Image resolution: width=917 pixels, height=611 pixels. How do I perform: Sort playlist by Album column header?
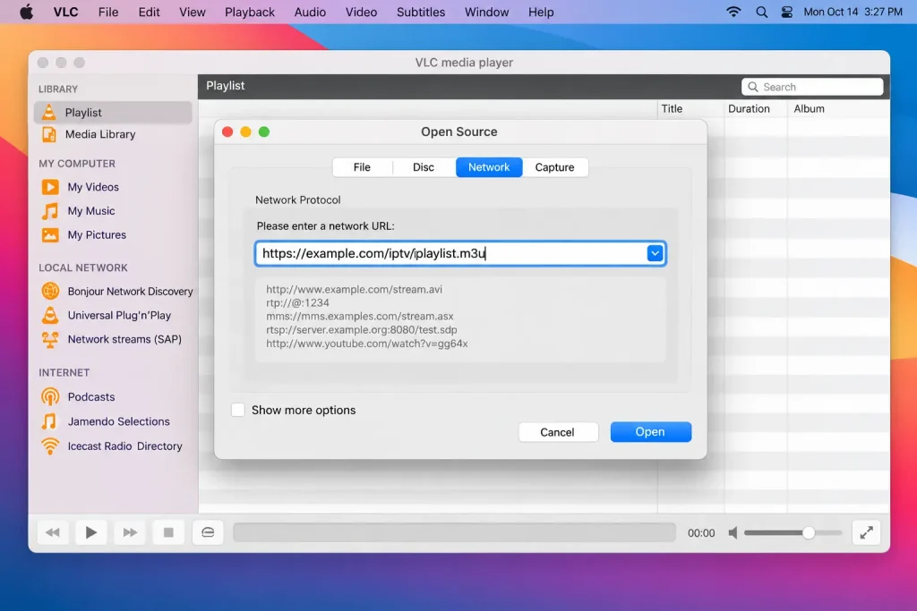(x=809, y=108)
